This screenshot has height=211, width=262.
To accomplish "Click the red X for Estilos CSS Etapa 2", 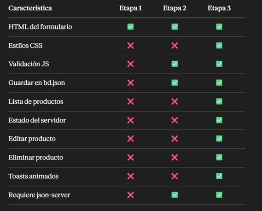I will click(175, 46).
